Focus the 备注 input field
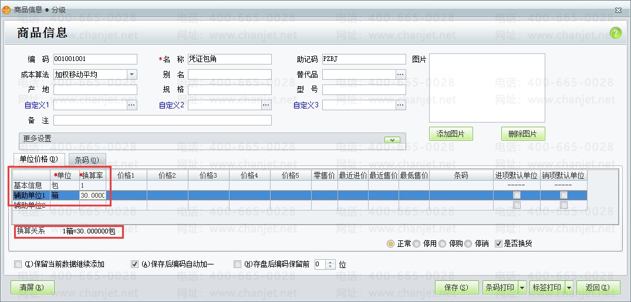This screenshot has height=302, width=631. pyautogui.click(x=163, y=120)
